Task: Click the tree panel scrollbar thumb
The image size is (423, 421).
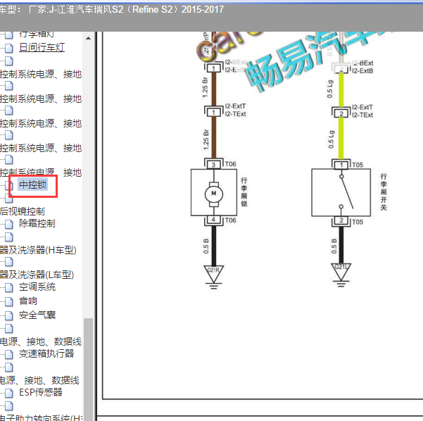Action: point(88,369)
